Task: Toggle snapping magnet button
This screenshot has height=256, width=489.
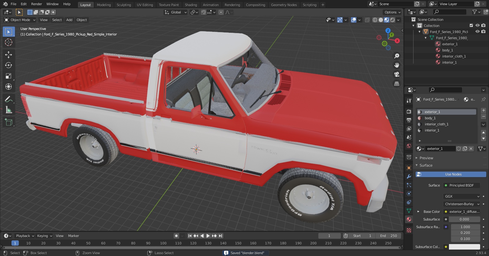Action: pos(203,12)
